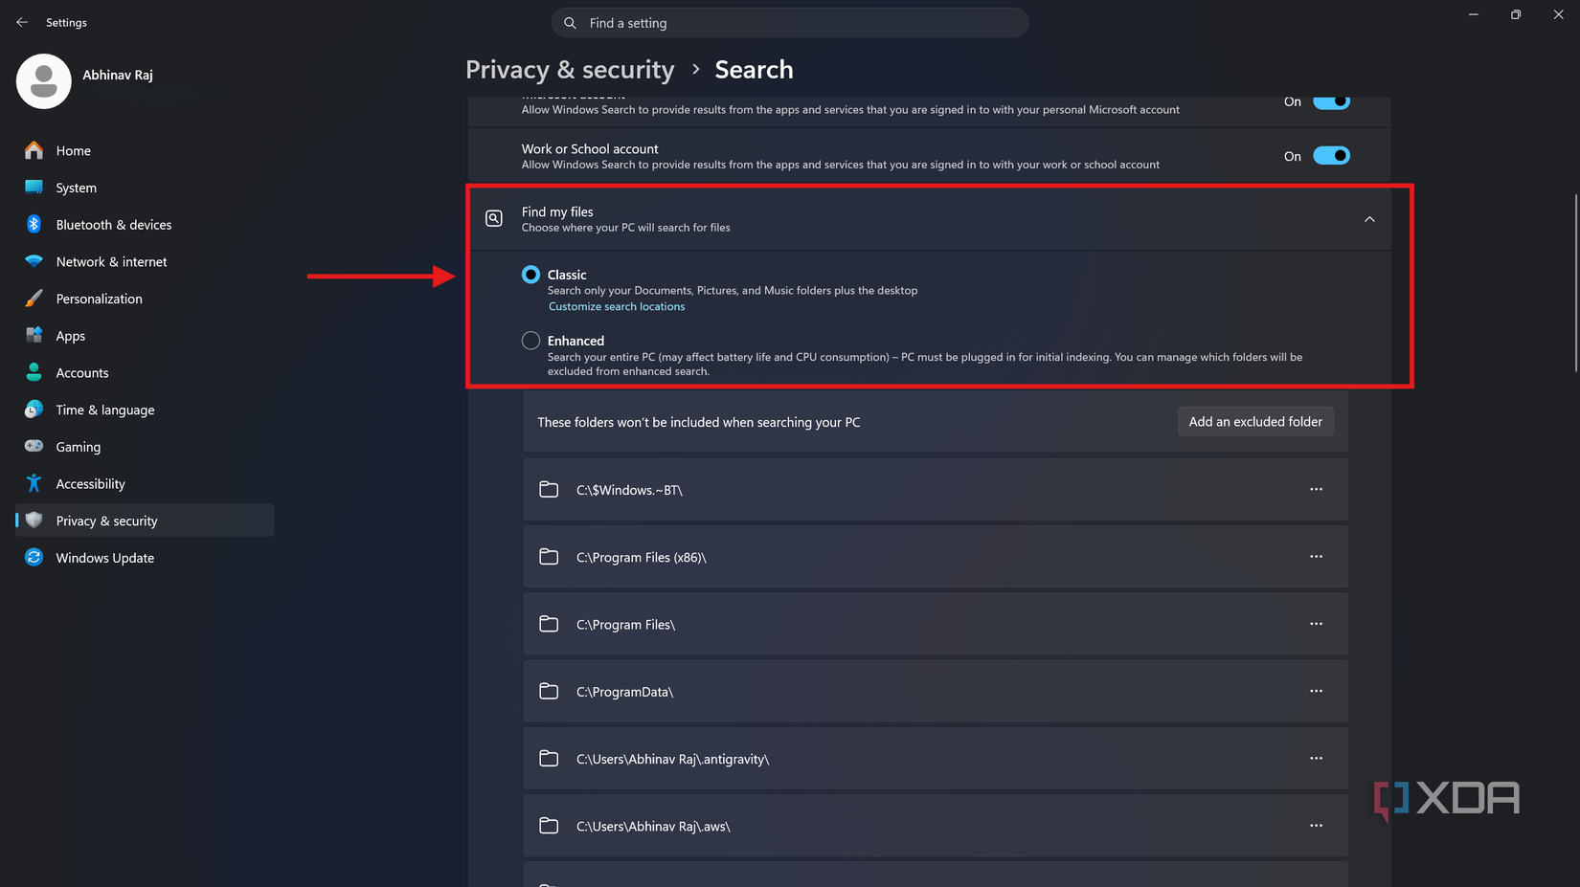Click Privacy & security breadcrumb
The width and height of the screenshot is (1580, 887).
click(x=570, y=70)
